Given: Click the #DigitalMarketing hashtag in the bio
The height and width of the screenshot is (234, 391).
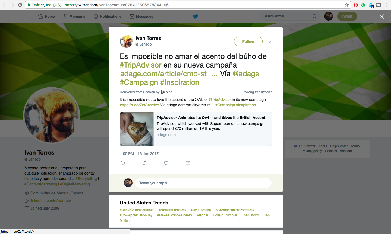Looking at the screenshot, I should pyautogui.click(x=75, y=184).
